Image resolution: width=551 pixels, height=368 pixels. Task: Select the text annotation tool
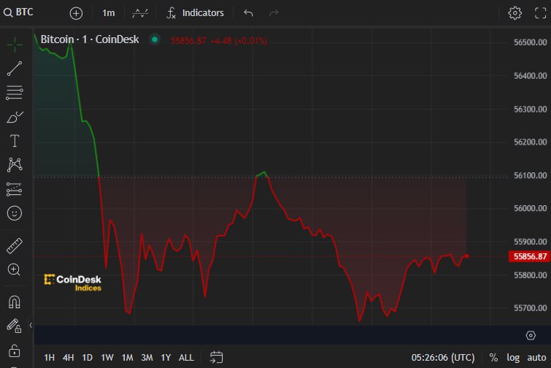pos(15,141)
